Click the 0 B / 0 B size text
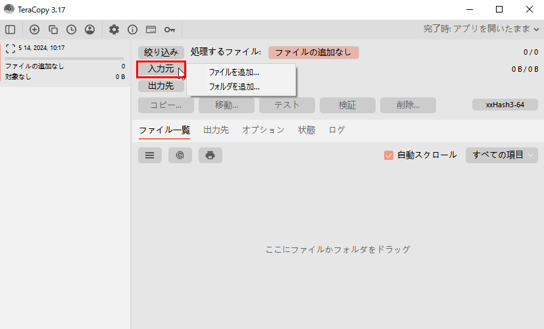Viewport: 544px width, 329px height. pos(525,69)
